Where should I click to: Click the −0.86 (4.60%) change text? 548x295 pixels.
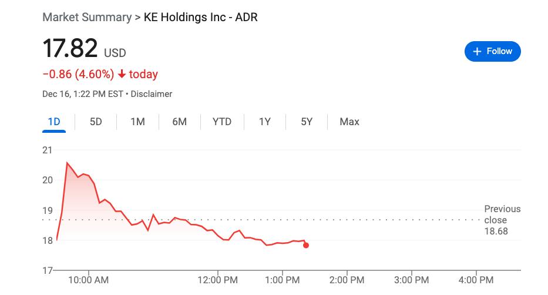click(78, 75)
